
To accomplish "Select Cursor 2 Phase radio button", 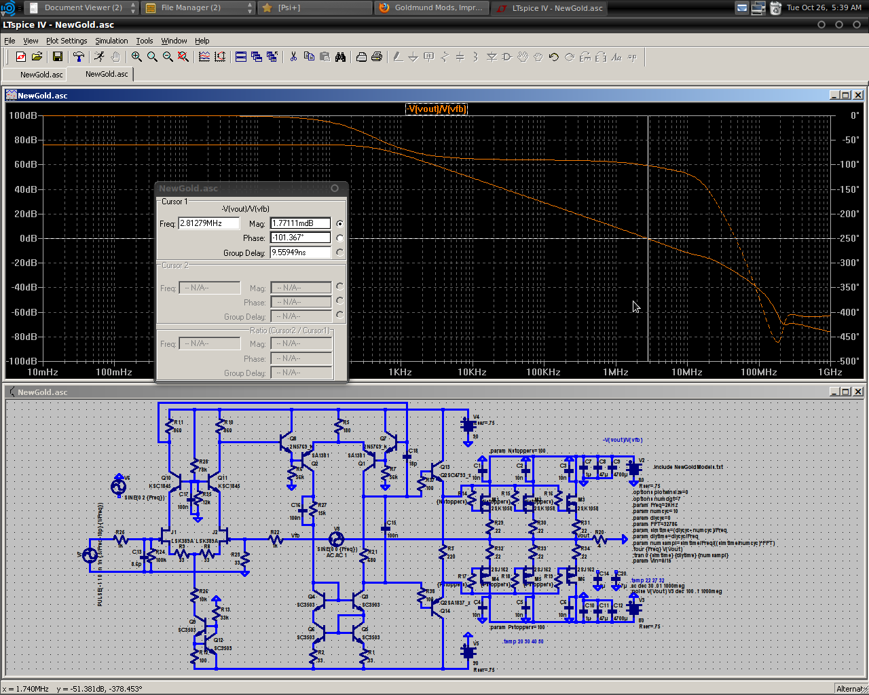I will coord(339,301).
